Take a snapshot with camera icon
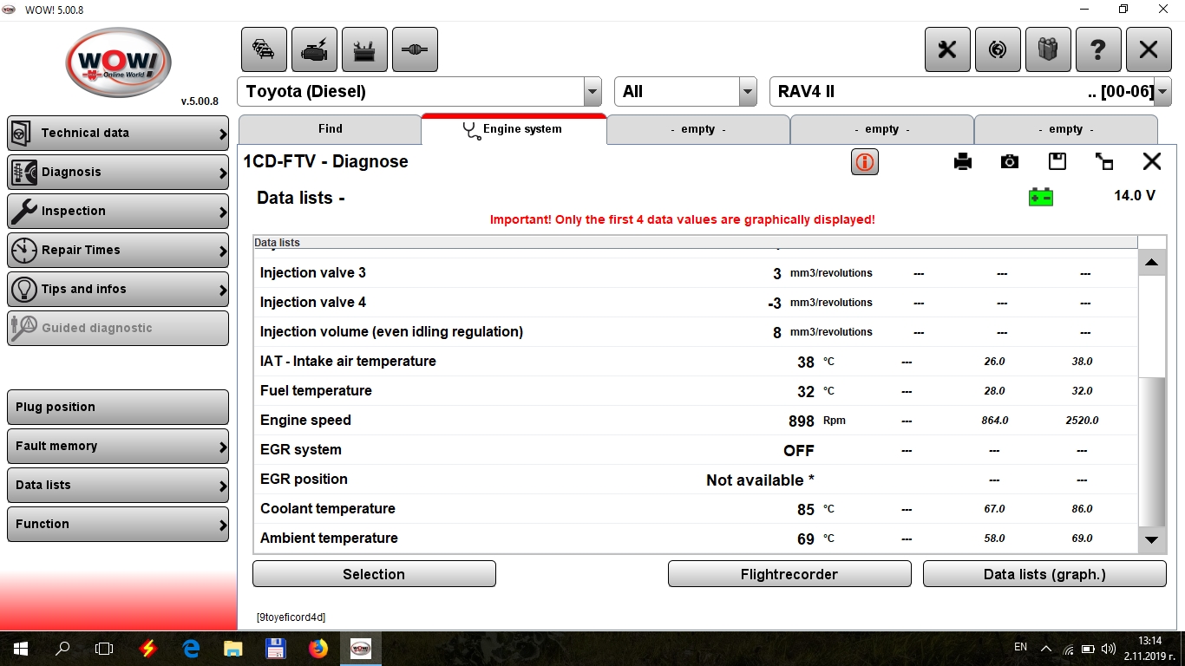 pyautogui.click(x=1010, y=161)
